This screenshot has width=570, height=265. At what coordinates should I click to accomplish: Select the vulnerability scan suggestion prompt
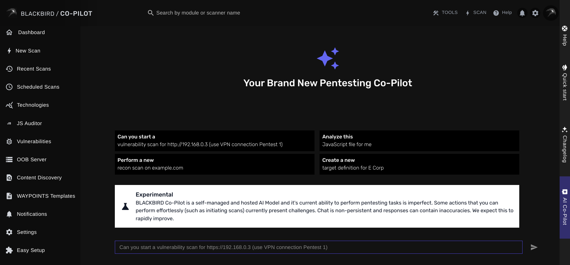(215, 141)
